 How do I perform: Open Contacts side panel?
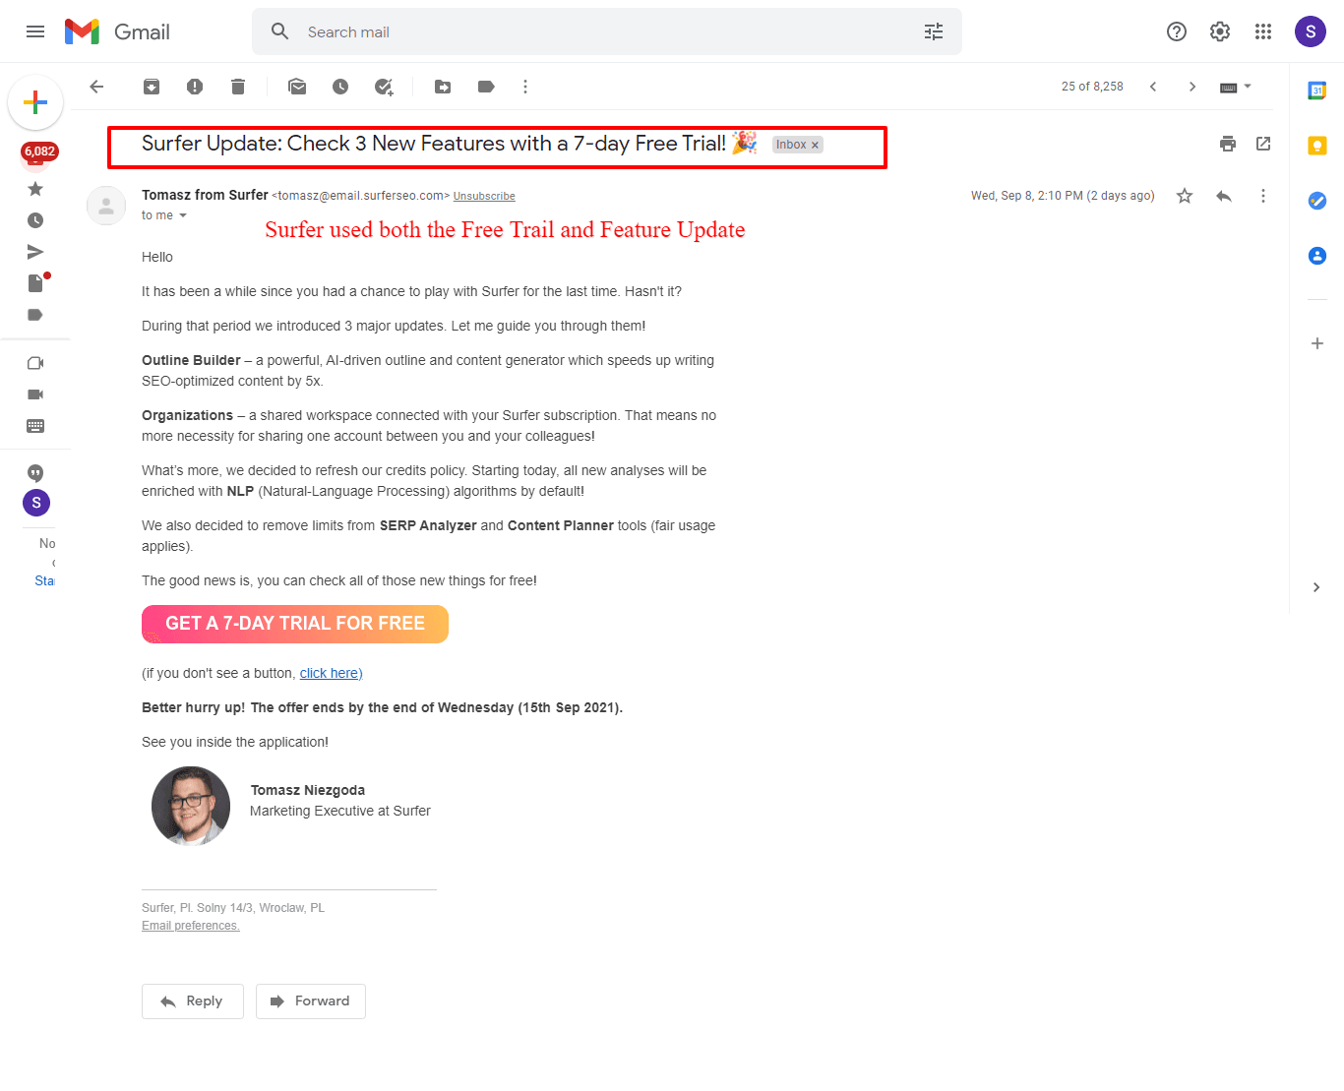1317,256
